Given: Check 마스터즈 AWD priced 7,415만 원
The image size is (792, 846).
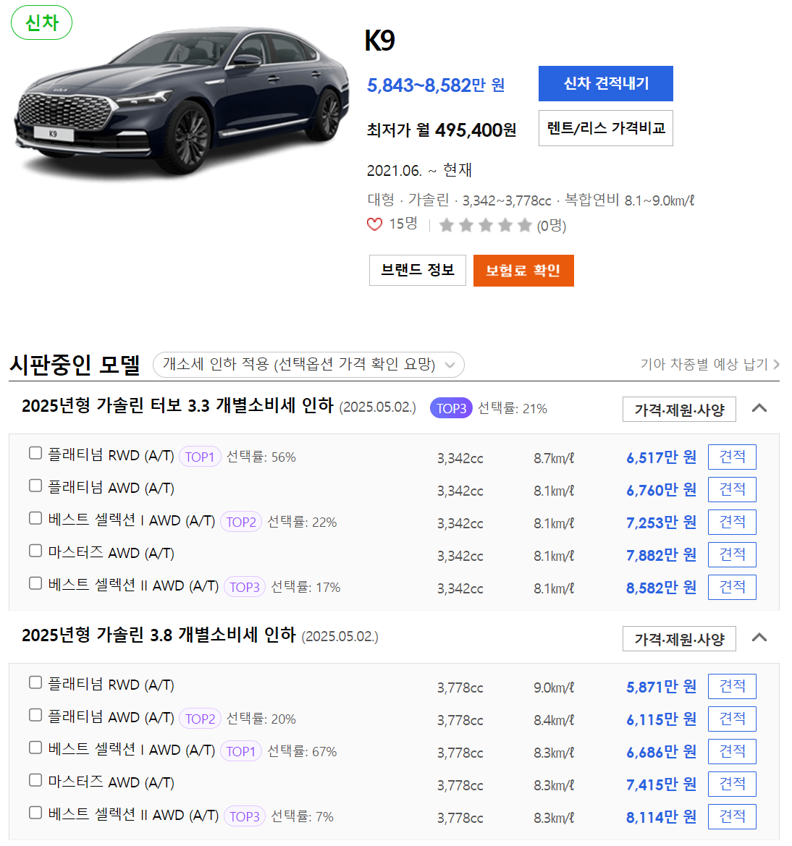Looking at the screenshot, I should tap(35, 780).
